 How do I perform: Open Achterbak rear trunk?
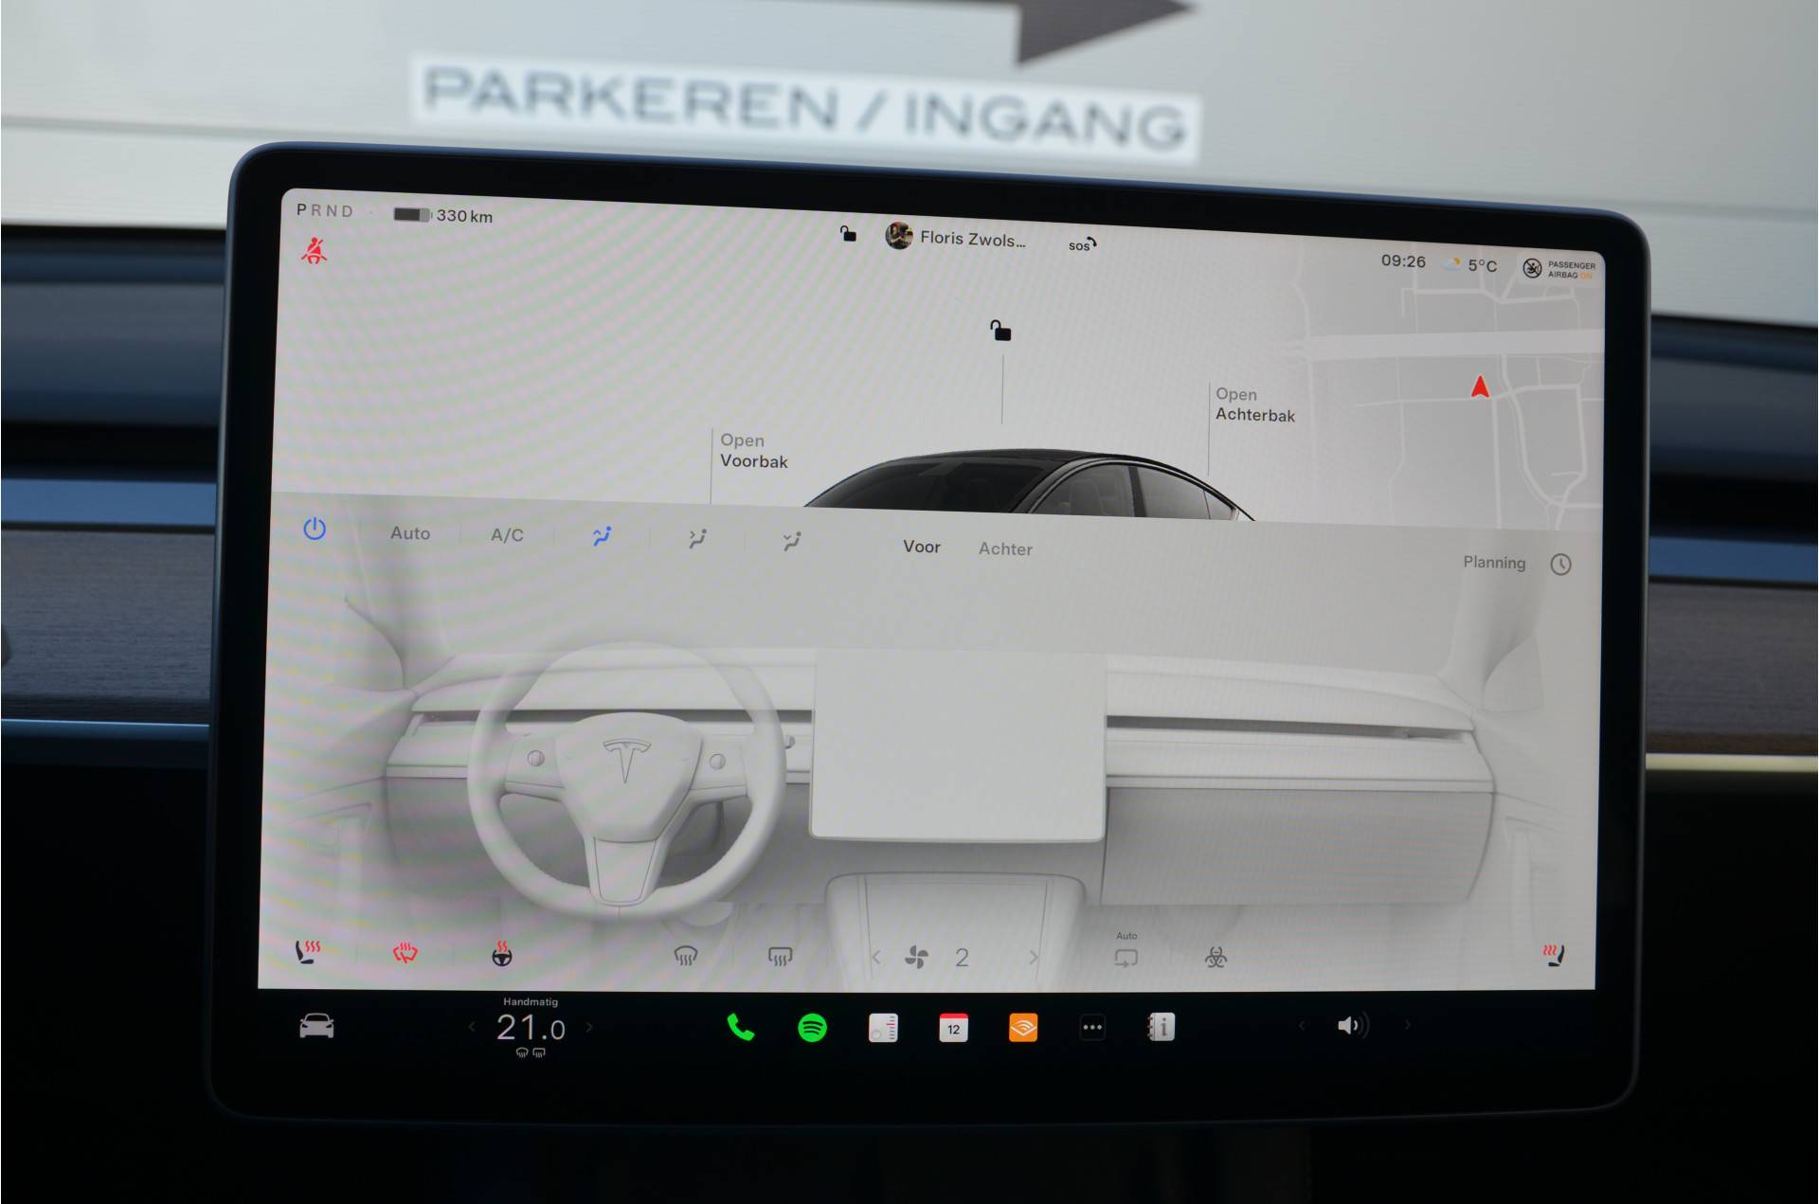[x=1254, y=404]
